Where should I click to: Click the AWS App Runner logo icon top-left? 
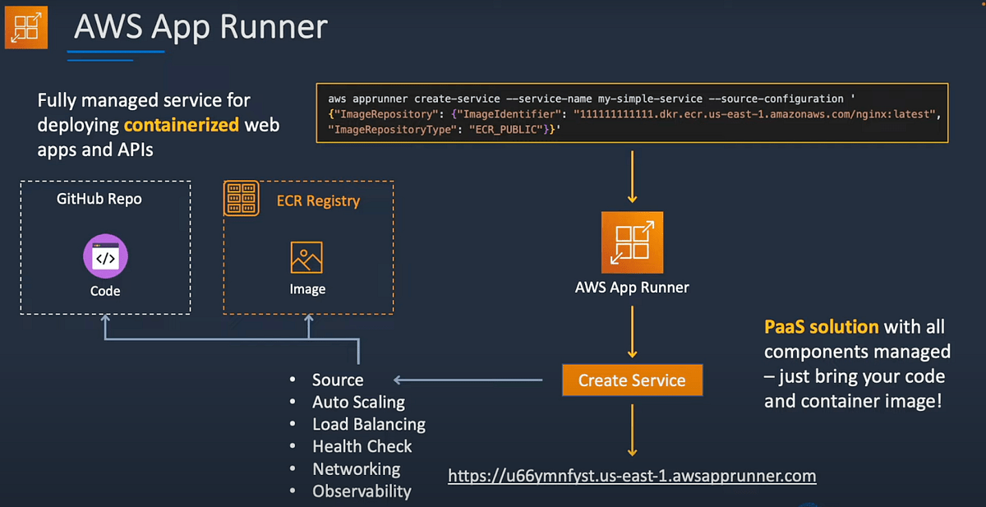(x=26, y=26)
